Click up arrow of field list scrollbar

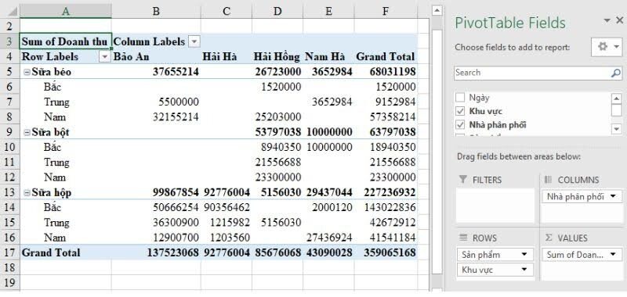[616, 98]
